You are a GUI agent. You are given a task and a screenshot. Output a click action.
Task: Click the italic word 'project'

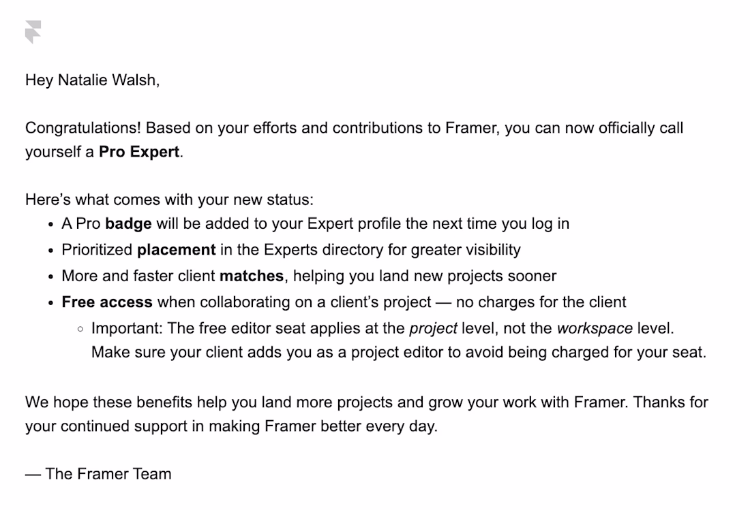tap(434, 329)
